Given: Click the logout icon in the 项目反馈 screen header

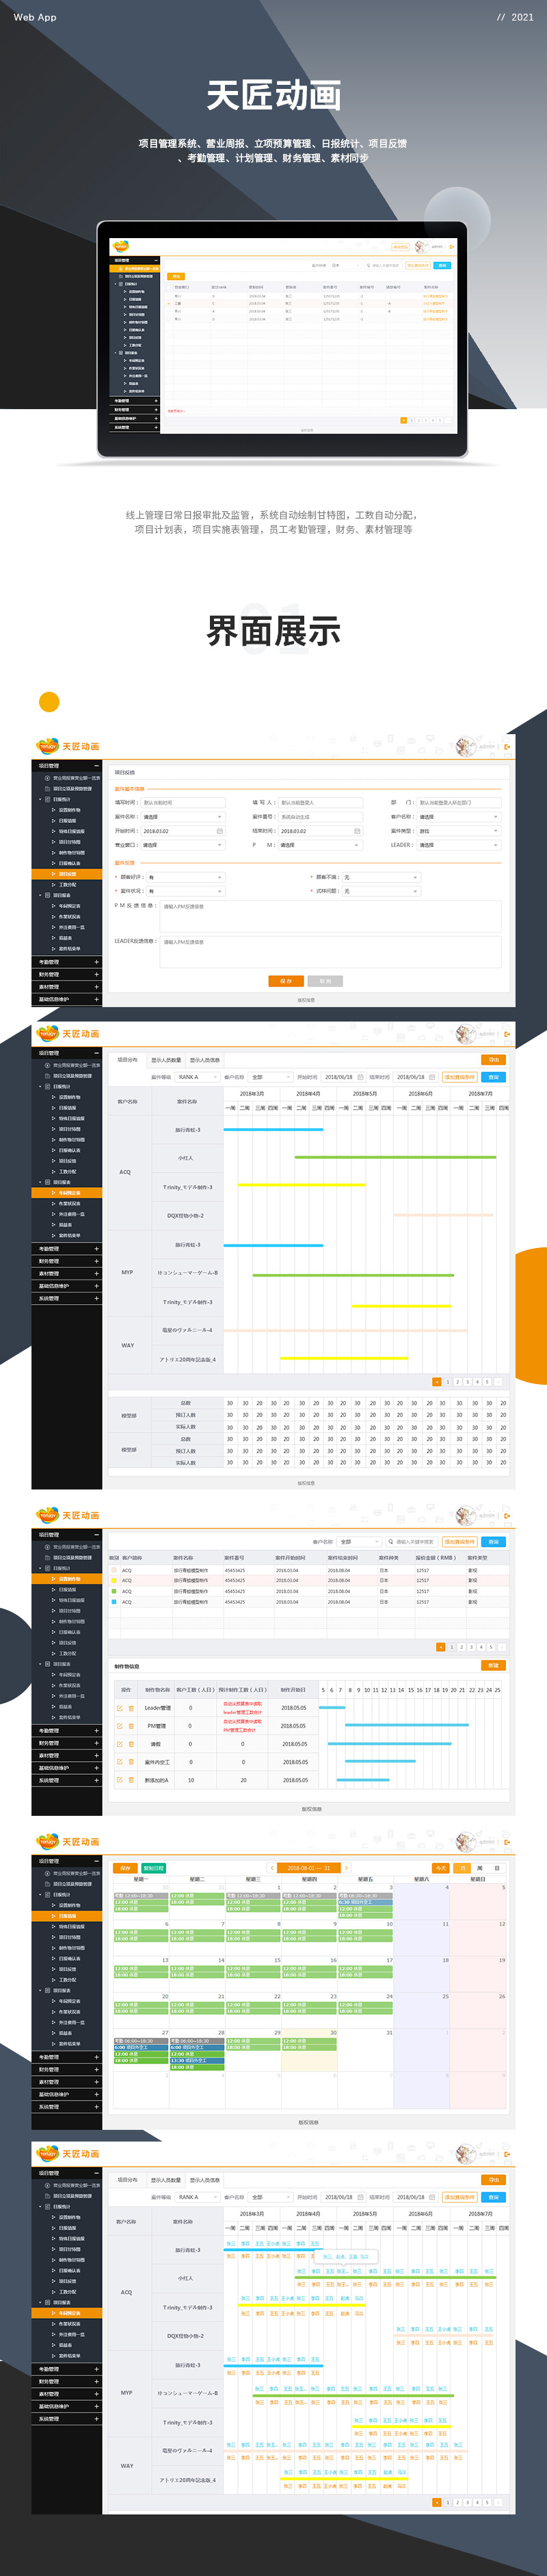Looking at the screenshot, I should tap(507, 746).
